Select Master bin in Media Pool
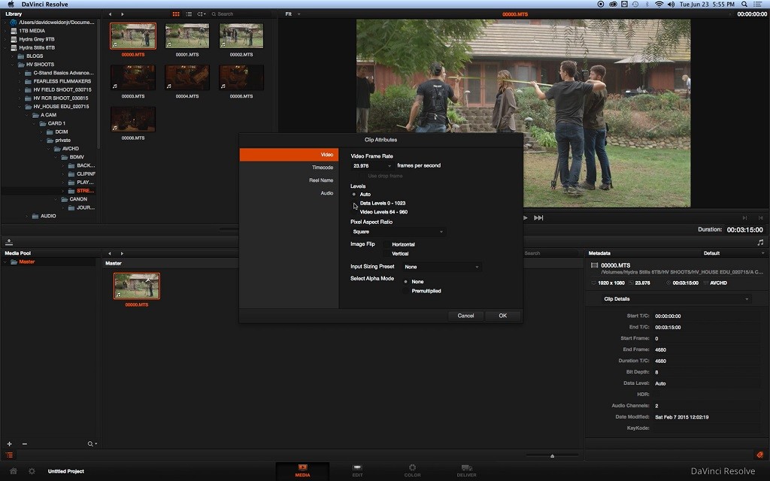This screenshot has width=770, height=481. [x=27, y=262]
